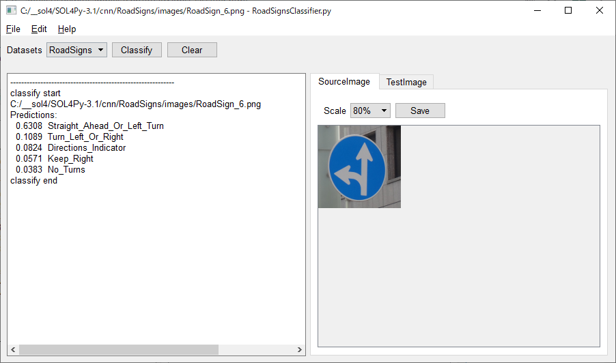The width and height of the screenshot is (616, 363).
Task: Maximize the RoadSignsClassifier window
Action: click(x=568, y=11)
